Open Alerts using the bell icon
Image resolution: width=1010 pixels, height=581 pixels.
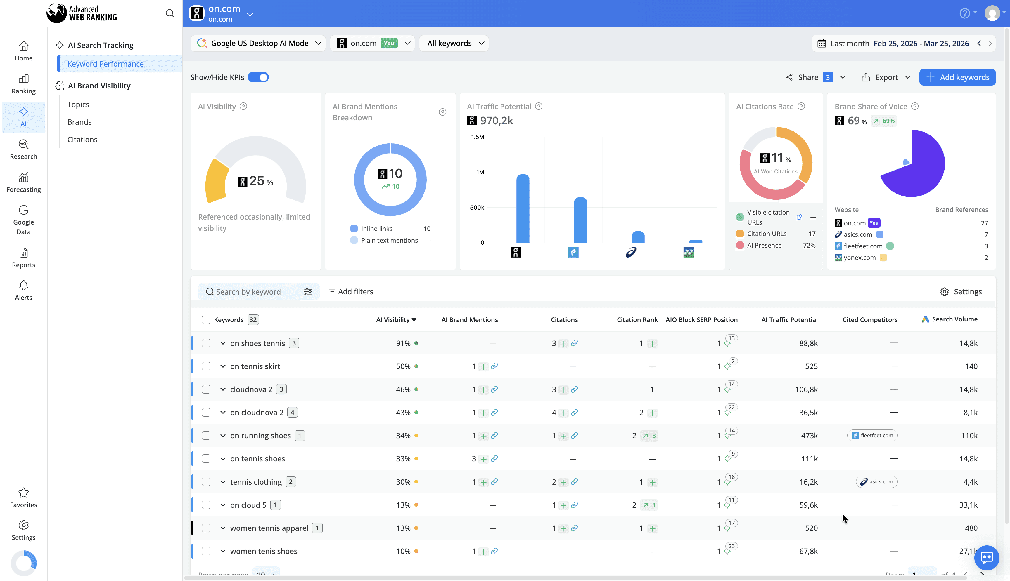point(23,290)
